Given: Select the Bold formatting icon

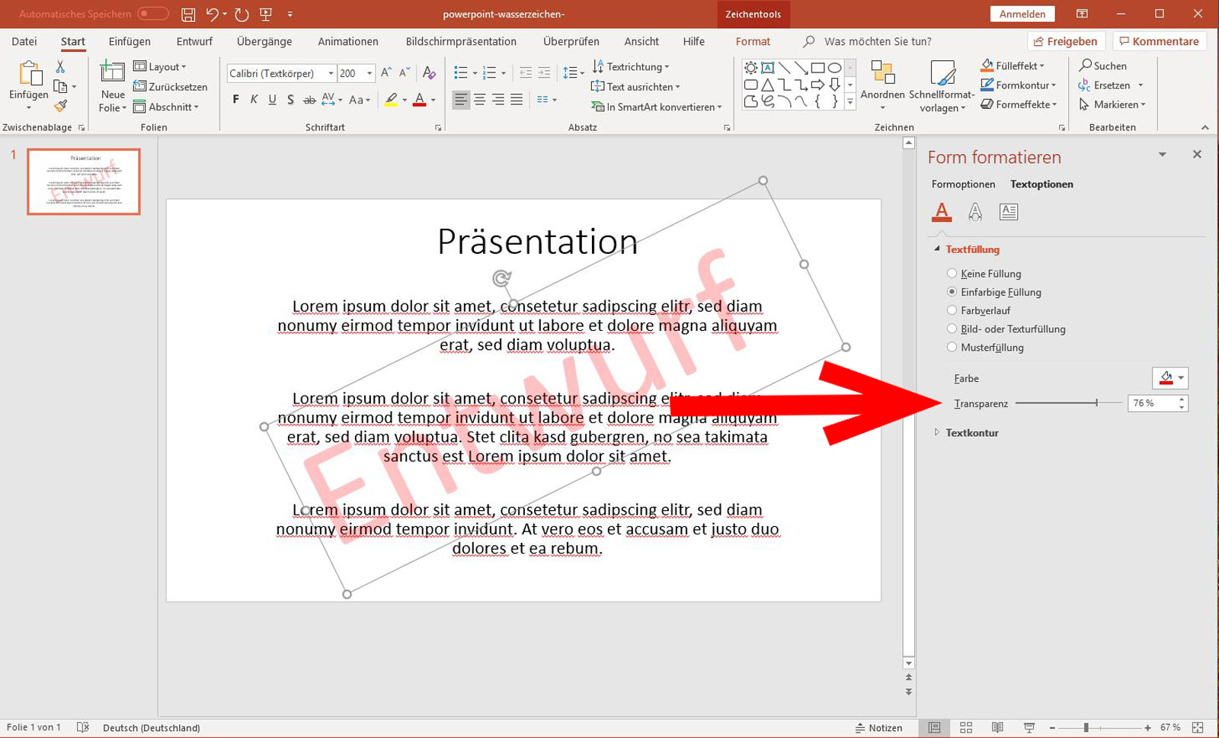Looking at the screenshot, I should coord(235,99).
